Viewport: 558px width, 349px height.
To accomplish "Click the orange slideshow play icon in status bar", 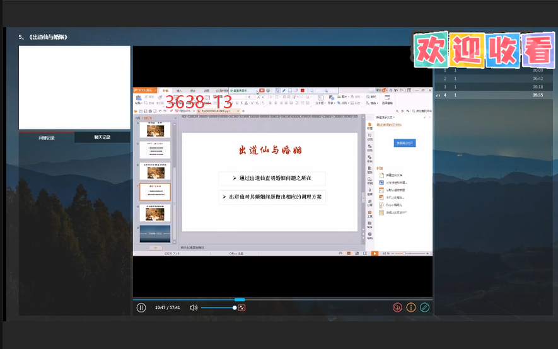I will point(375,253).
